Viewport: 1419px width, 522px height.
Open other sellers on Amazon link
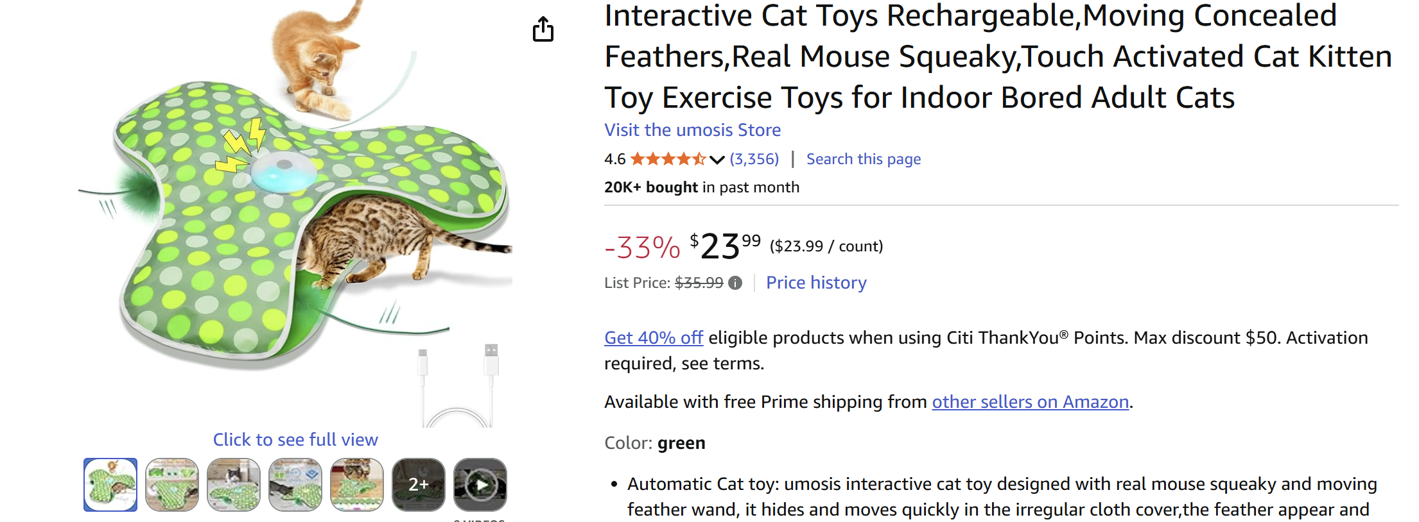[x=1030, y=402]
